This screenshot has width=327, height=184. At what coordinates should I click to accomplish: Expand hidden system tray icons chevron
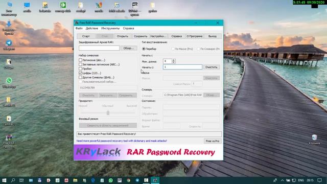pos(282,180)
